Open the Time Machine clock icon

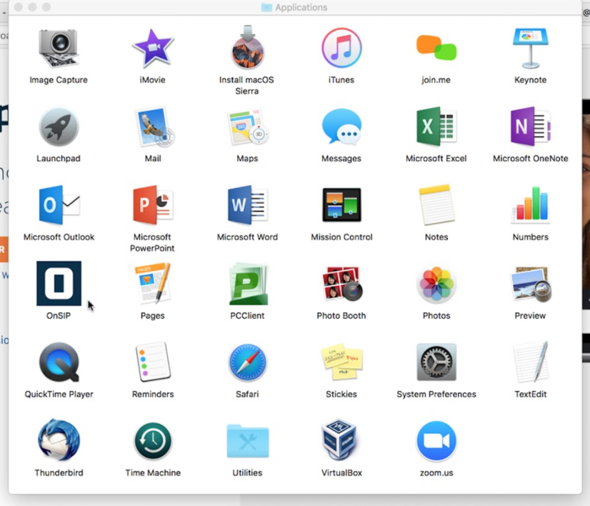click(153, 441)
